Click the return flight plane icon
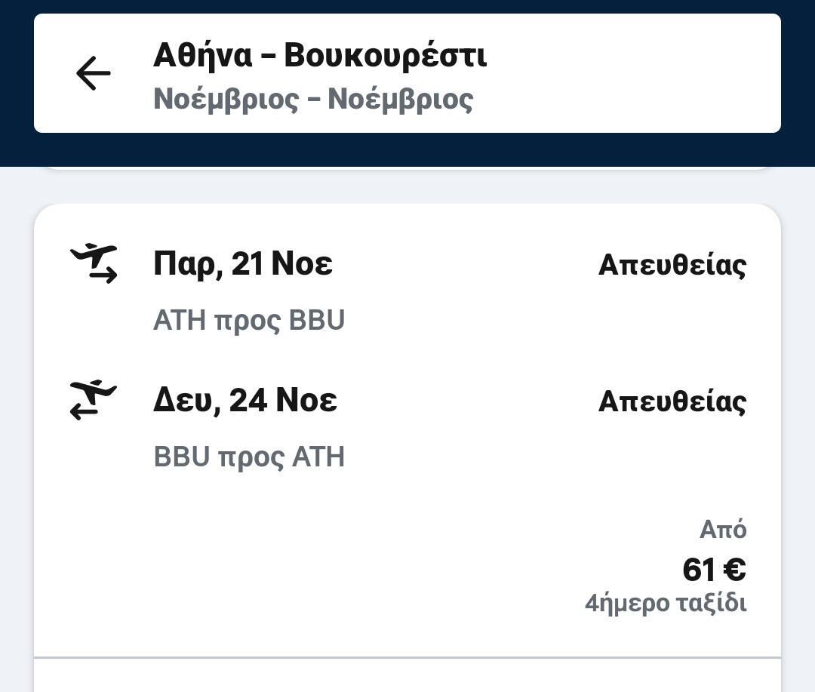This screenshot has width=815, height=692. tap(94, 400)
